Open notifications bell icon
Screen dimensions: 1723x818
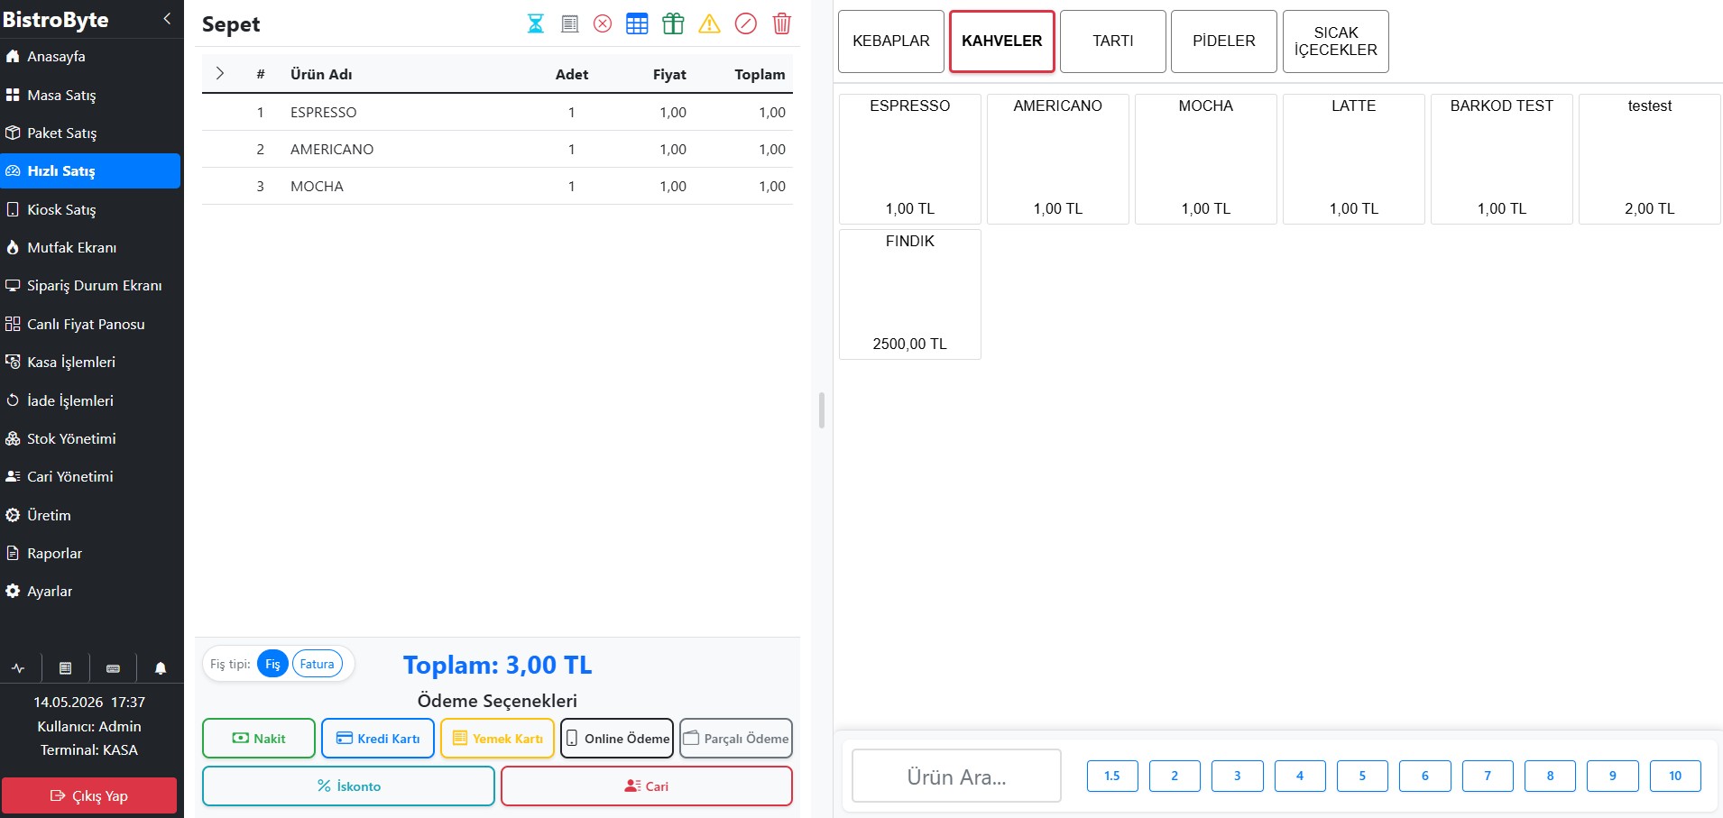click(161, 668)
